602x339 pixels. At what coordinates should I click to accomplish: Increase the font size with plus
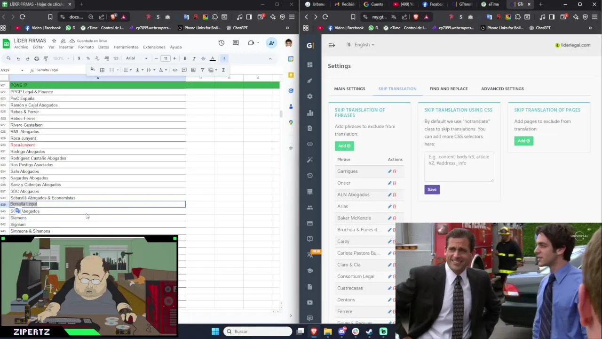[x=174, y=58]
